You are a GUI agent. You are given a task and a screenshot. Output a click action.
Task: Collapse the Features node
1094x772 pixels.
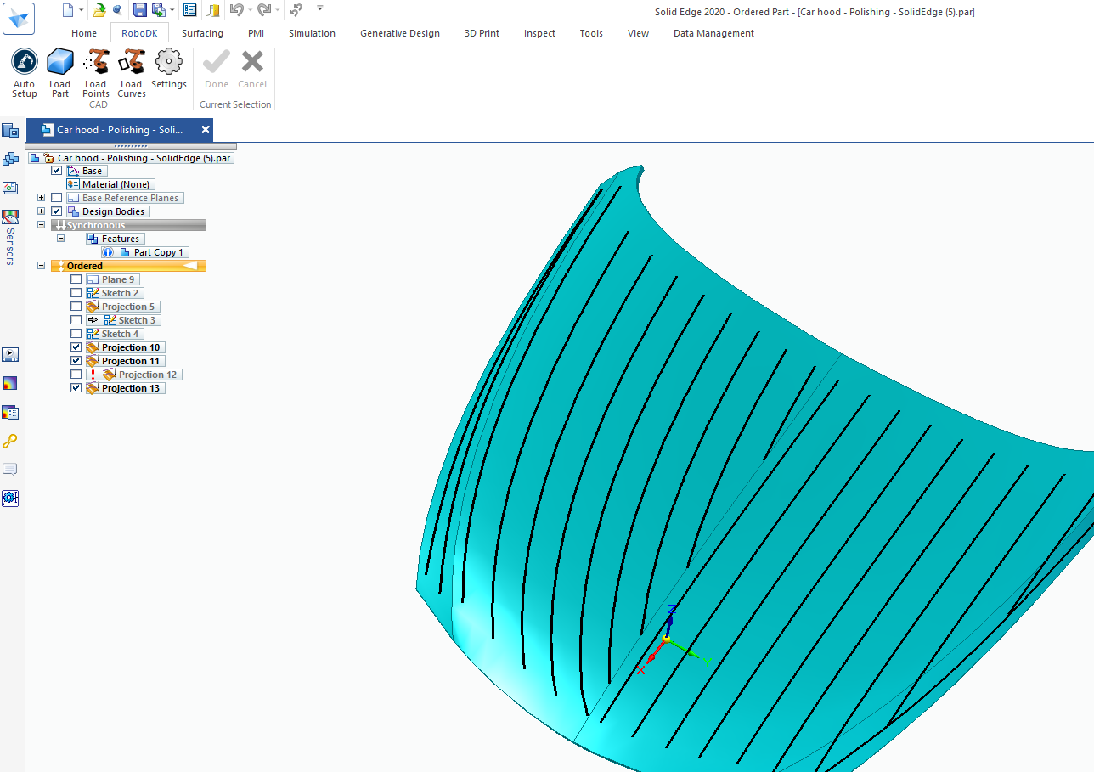click(60, 239)
